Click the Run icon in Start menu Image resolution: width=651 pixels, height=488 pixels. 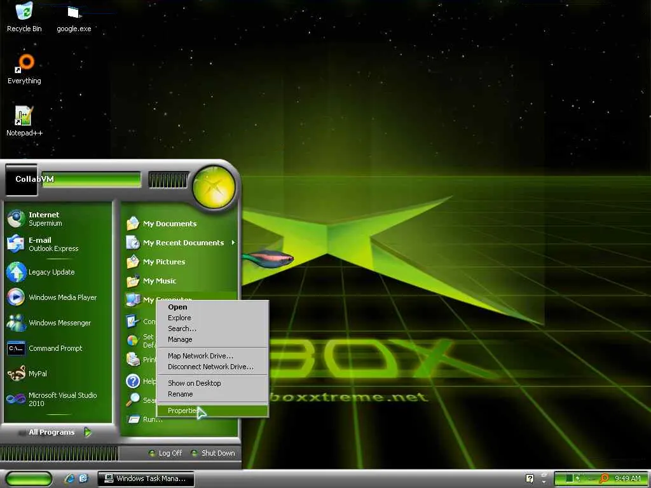(134, 419)
